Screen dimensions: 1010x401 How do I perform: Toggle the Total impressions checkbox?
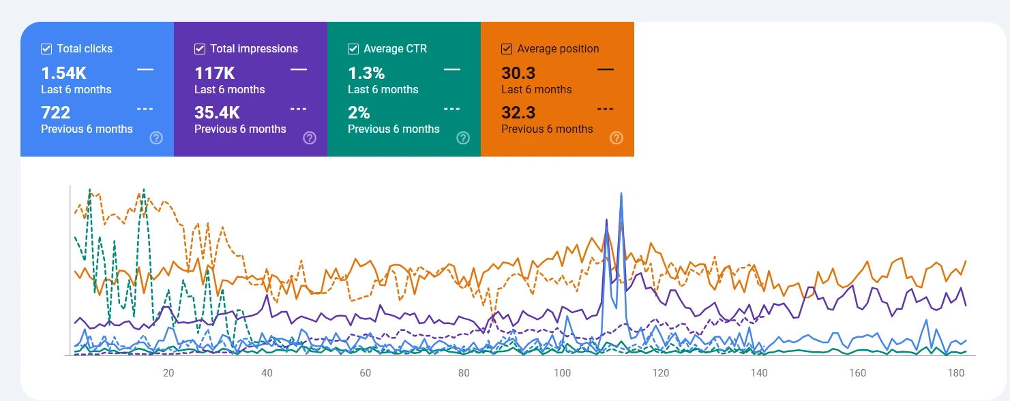point(200,49)
